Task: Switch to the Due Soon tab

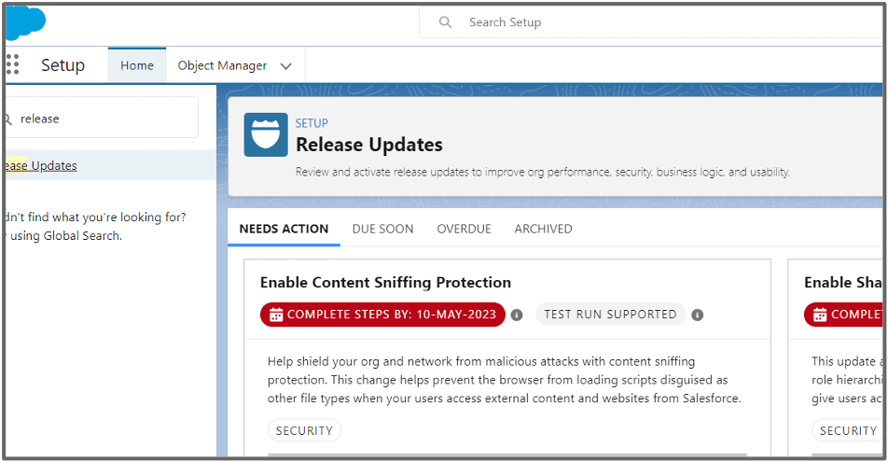Action: [x=382, y=229]
